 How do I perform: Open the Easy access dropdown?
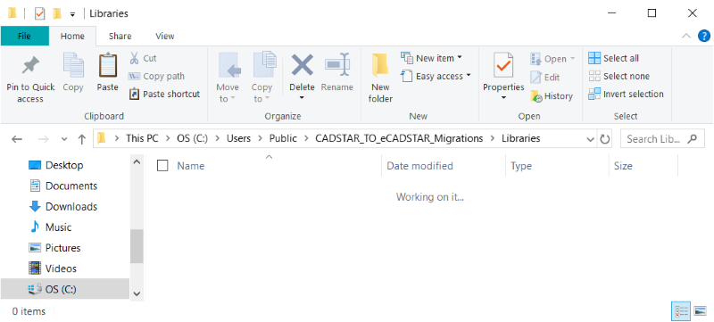(x=436, y=76)
